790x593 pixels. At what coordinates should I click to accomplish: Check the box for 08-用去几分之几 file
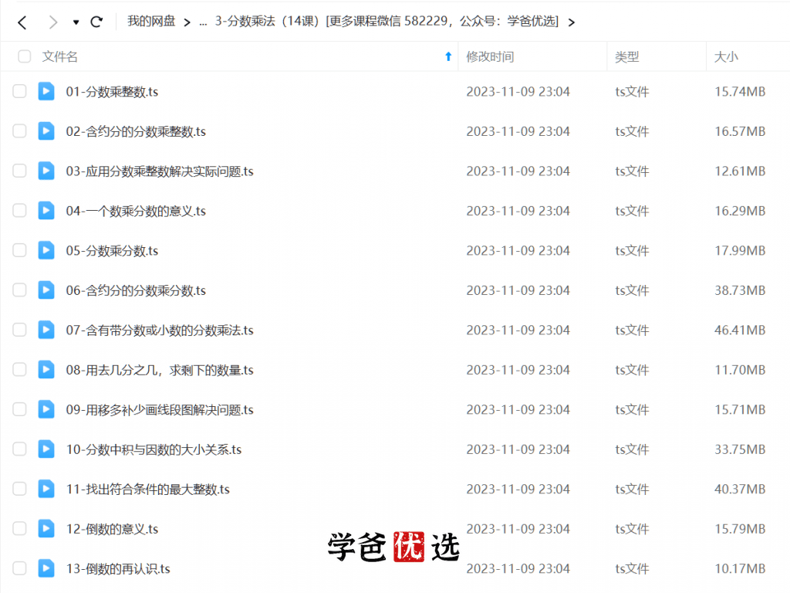19,370
